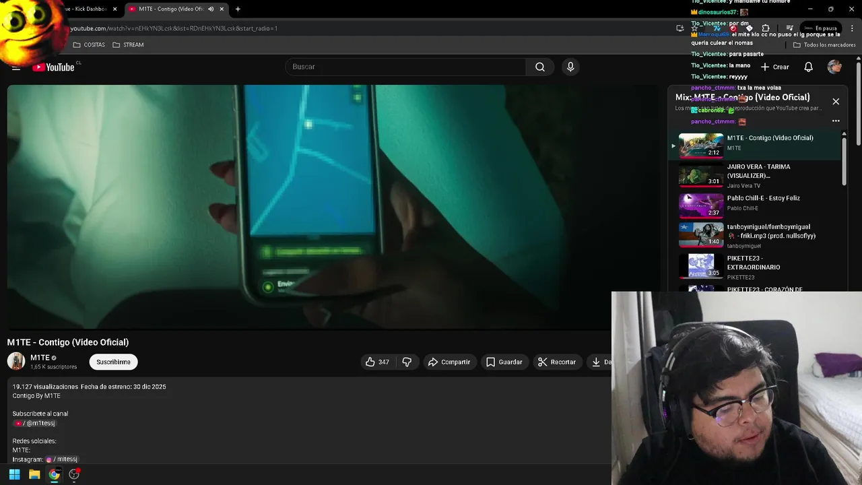Play the PIKETTE23 - EXTRAORDINARIO thumbnail

click(x=700, y=265)
